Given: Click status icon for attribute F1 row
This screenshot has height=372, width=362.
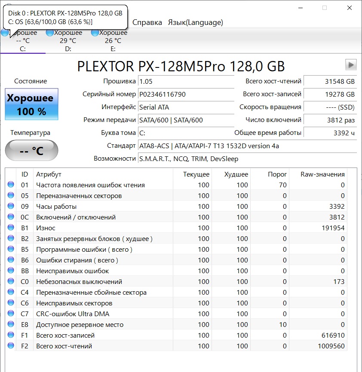Looking at the screenshot, I should tap(11, 335).
